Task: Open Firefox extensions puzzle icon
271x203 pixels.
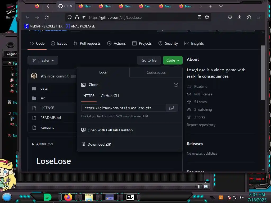Action: 249,17
